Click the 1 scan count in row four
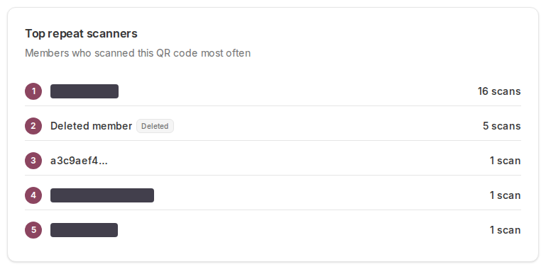This screenshot has height=269, width=546. (x=506, y=195)
